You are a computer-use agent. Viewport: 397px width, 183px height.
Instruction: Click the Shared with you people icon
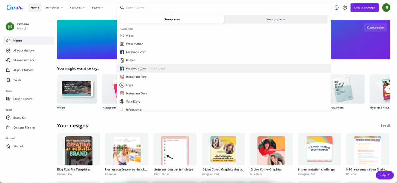coord(9,60)
